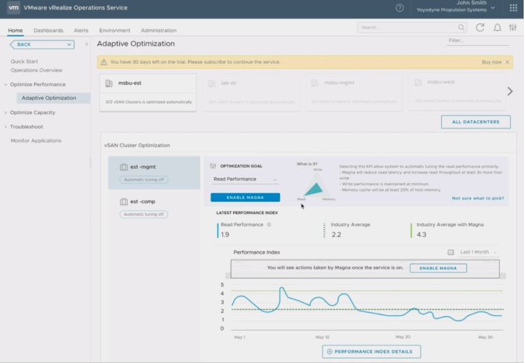Click the ALL DATACENTERS button
This screenshot has height=363, width=525.
pos(476,122)
